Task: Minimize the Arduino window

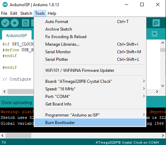Action: coord(127,5)
